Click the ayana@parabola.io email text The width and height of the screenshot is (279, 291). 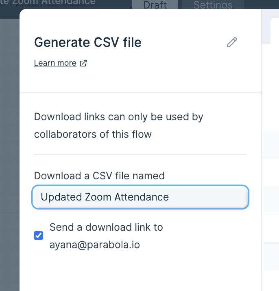pyautogui.click(x=95, y=245)
